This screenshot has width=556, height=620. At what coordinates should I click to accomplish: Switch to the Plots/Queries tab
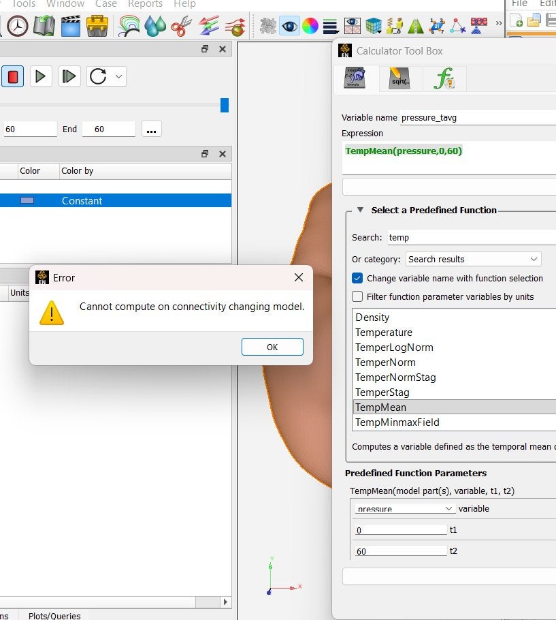point(54,616)
